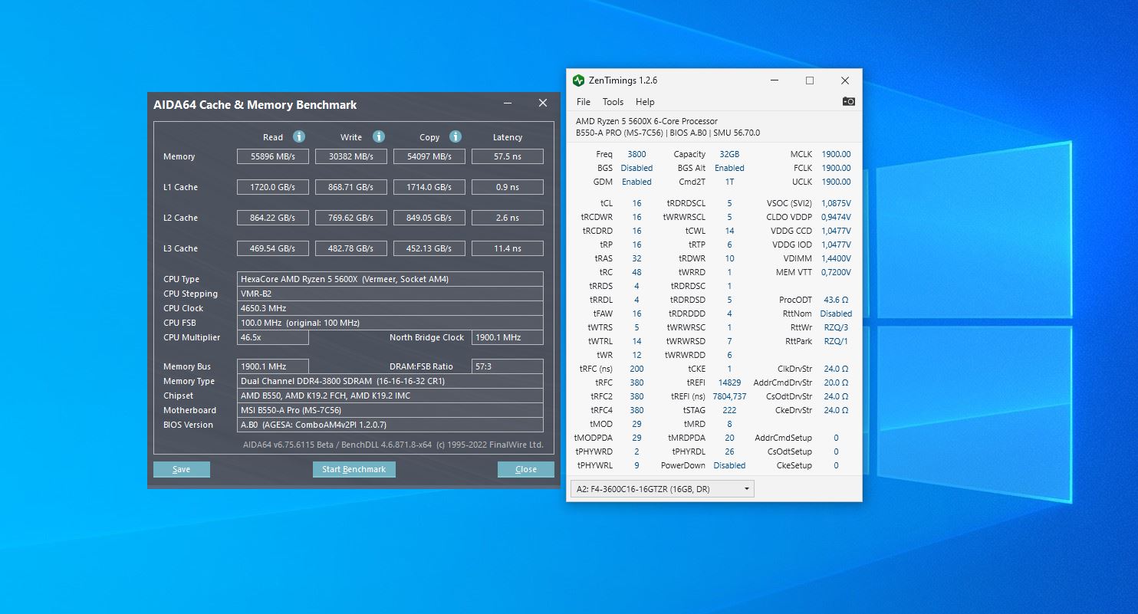1138x614 pixels.
Task: Click the Freq value 3800 in ZenTimings
Action: 636,154
